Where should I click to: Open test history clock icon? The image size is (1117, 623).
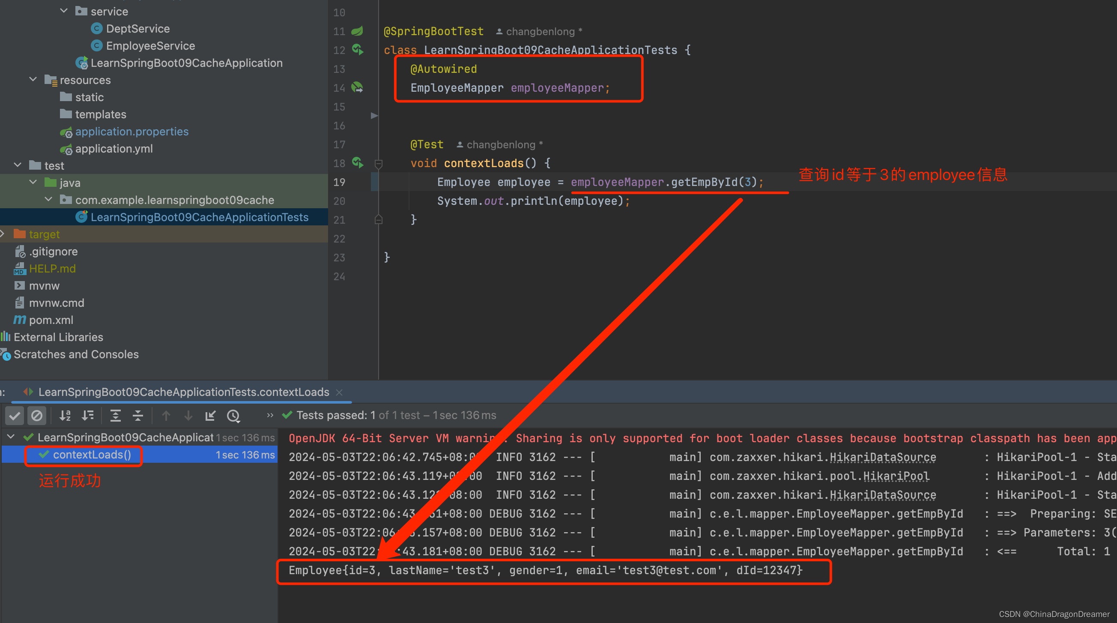coord(234,416)
